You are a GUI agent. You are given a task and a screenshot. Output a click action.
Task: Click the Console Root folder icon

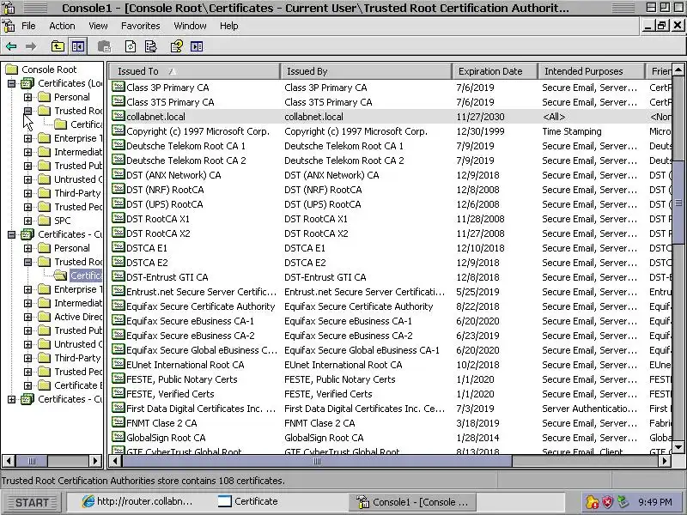coord(12,70)
